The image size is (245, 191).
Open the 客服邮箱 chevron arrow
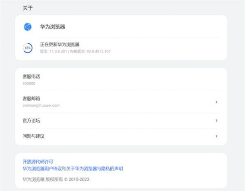click(x=216, y=102)
